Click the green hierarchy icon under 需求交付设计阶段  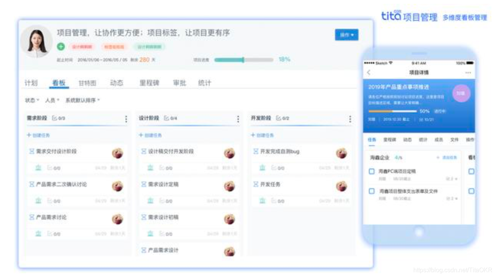coord(38,168)
